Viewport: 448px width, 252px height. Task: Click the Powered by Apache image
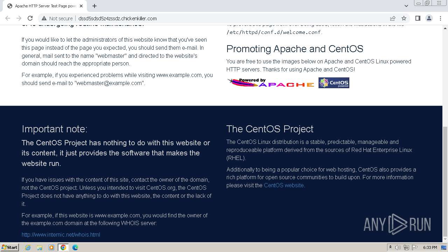tap(271, 83)
